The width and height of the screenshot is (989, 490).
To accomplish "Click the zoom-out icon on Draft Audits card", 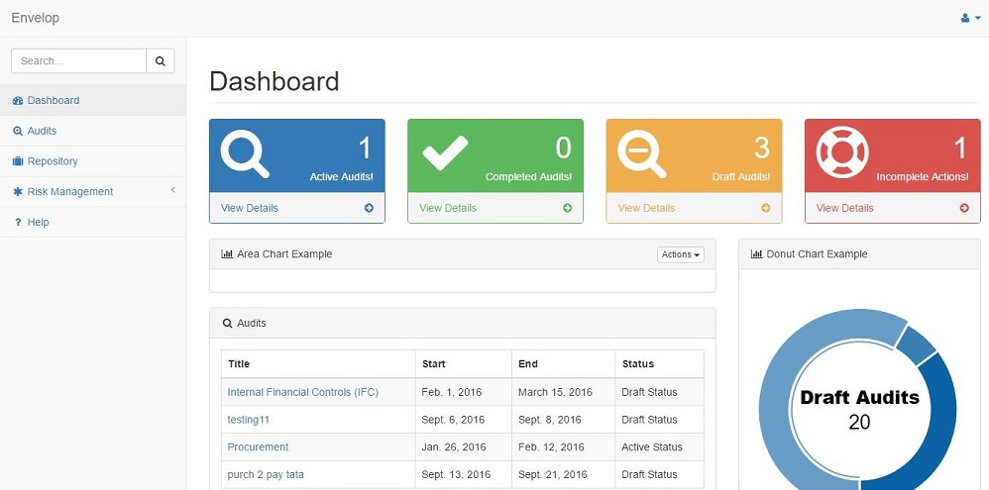I will tap(641, 153).
